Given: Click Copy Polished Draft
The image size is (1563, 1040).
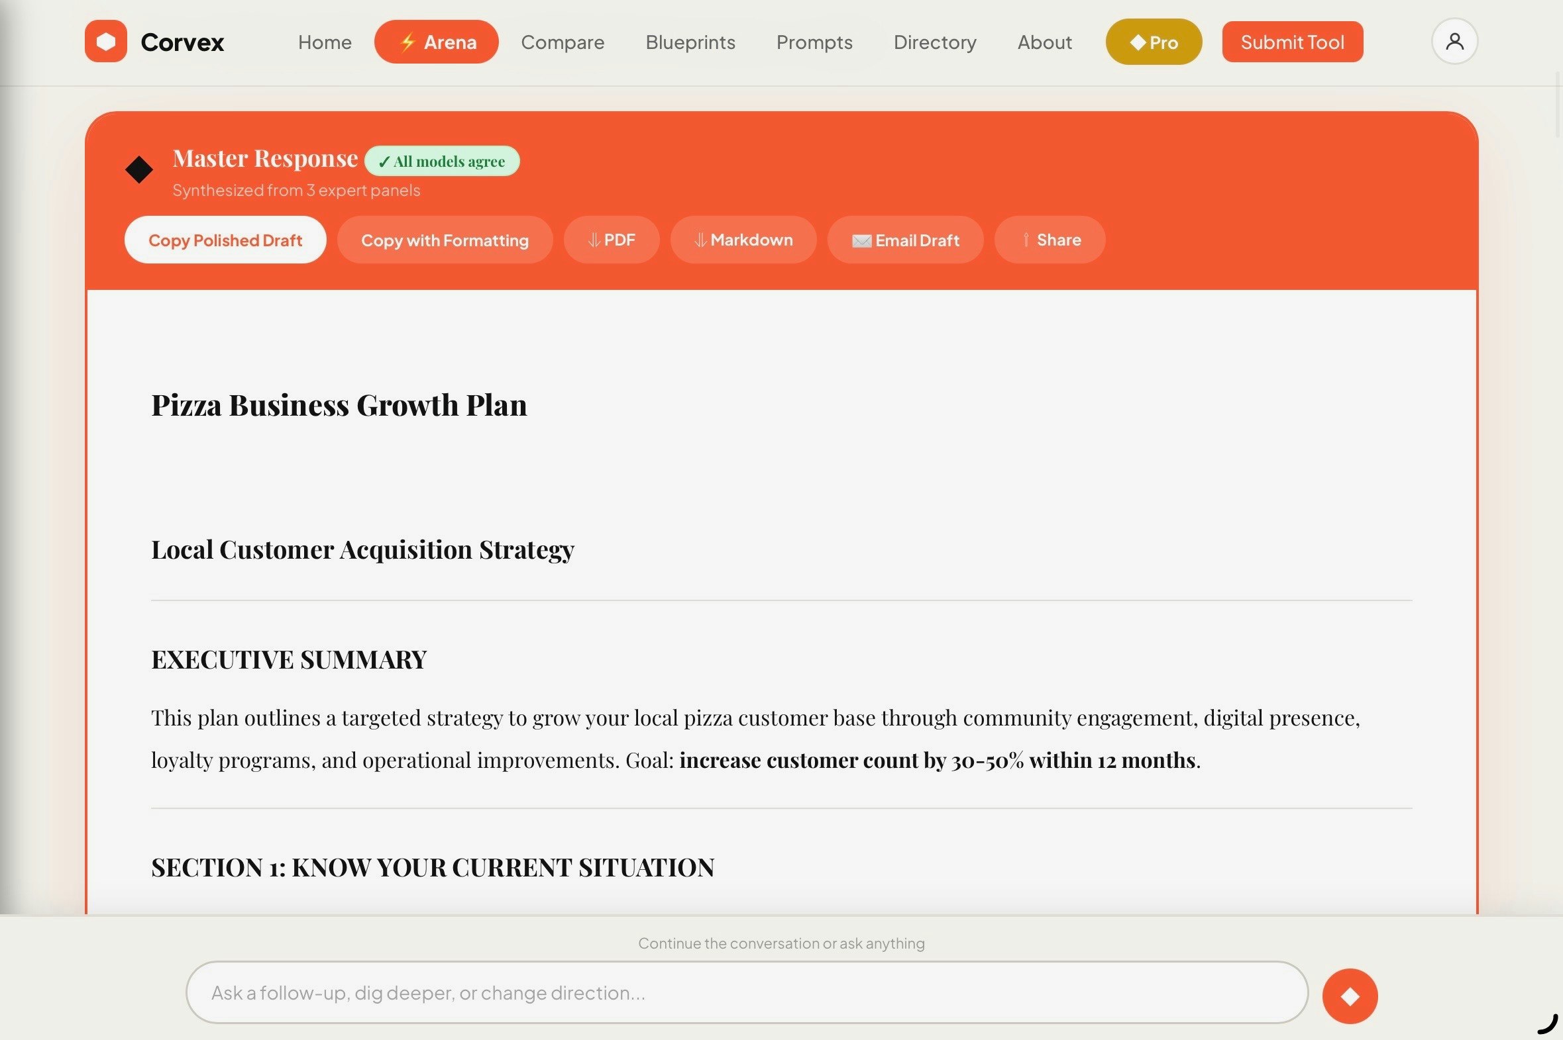Looking at the screenshot, I should click(225, 240).
